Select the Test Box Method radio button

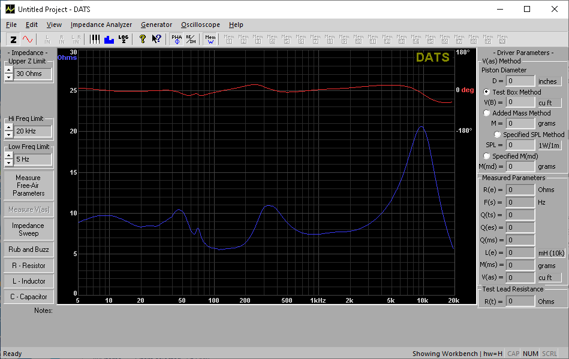click(487, 92)
